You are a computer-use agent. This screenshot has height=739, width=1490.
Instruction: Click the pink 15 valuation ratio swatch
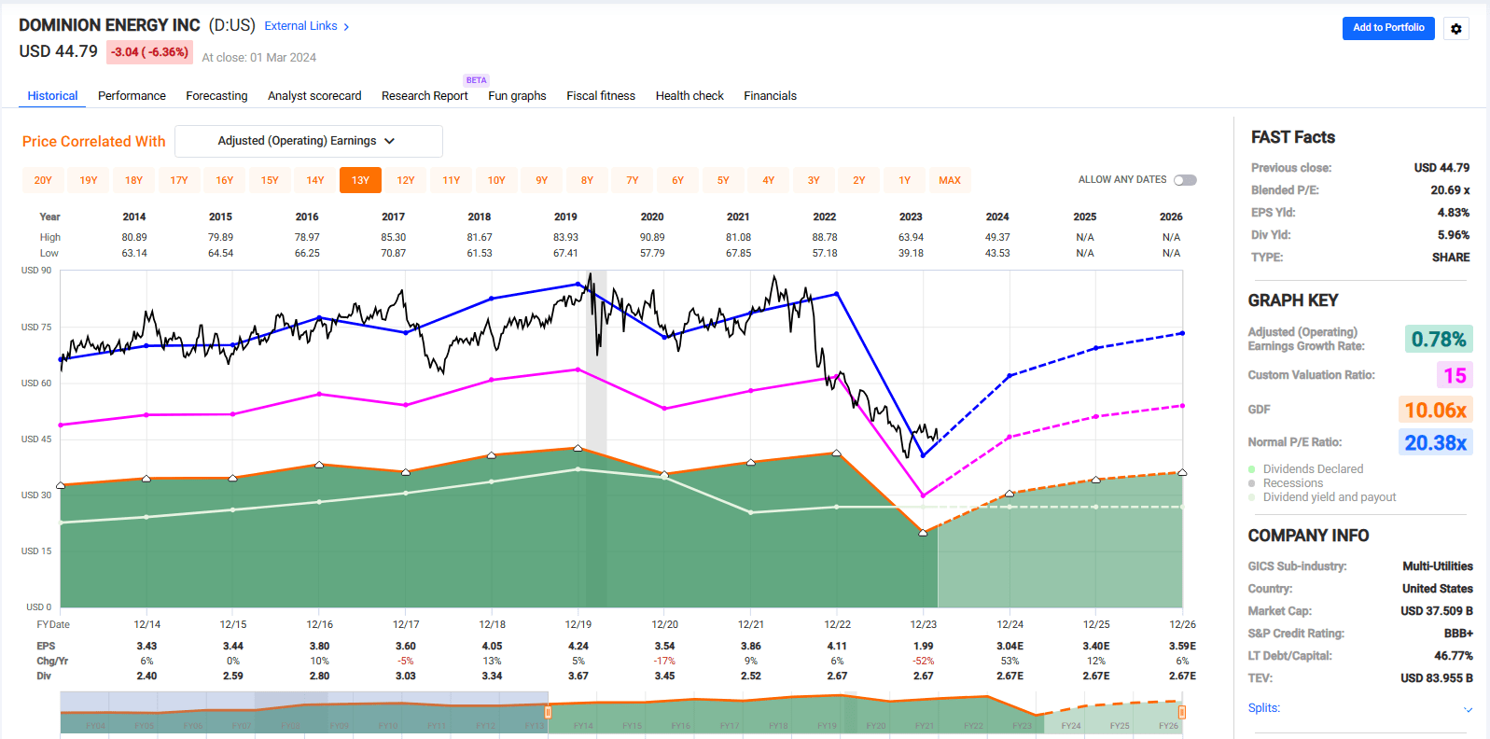[1455, 375]
